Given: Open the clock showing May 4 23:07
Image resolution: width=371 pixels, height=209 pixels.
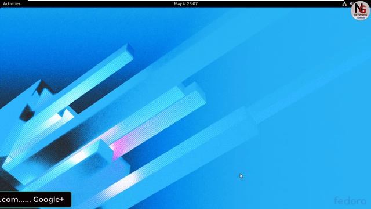Looking at the screenshot, I should coord(185,4).
